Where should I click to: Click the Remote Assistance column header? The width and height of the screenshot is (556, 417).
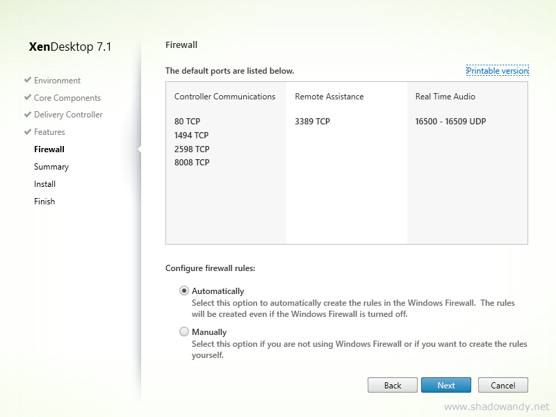click(x=329, y=97)
